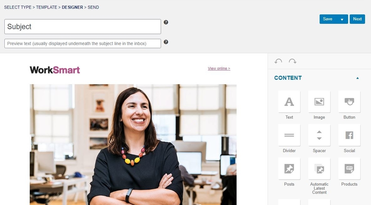Select the Image content block icon
This screenshot has height=205, width=371.
pos(319,102)
